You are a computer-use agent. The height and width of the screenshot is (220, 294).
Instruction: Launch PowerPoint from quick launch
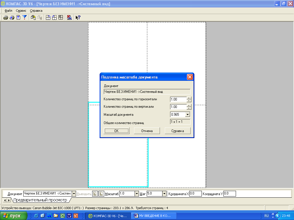(x=76, y=216)
